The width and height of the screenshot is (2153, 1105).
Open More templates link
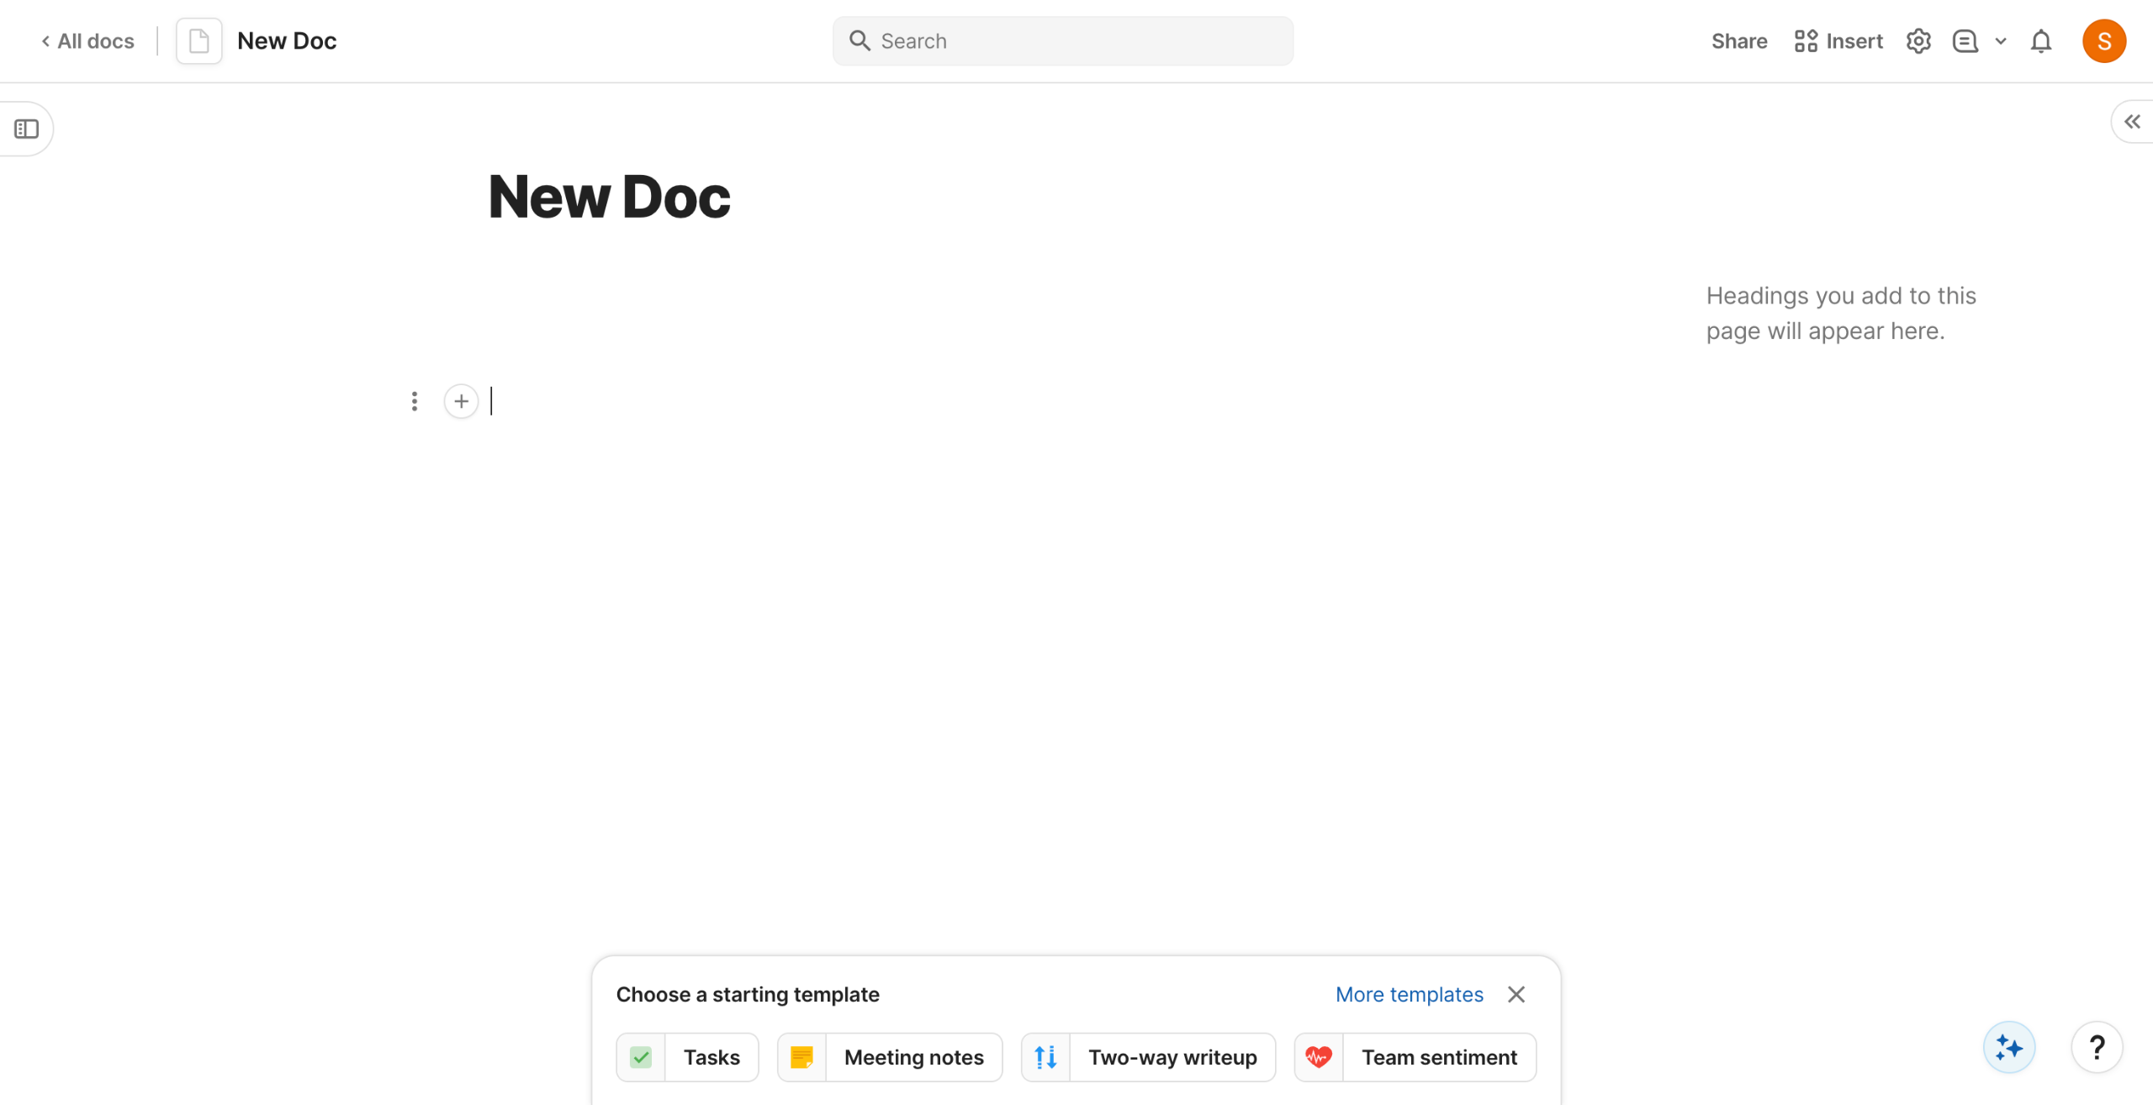click(1409, 994)
